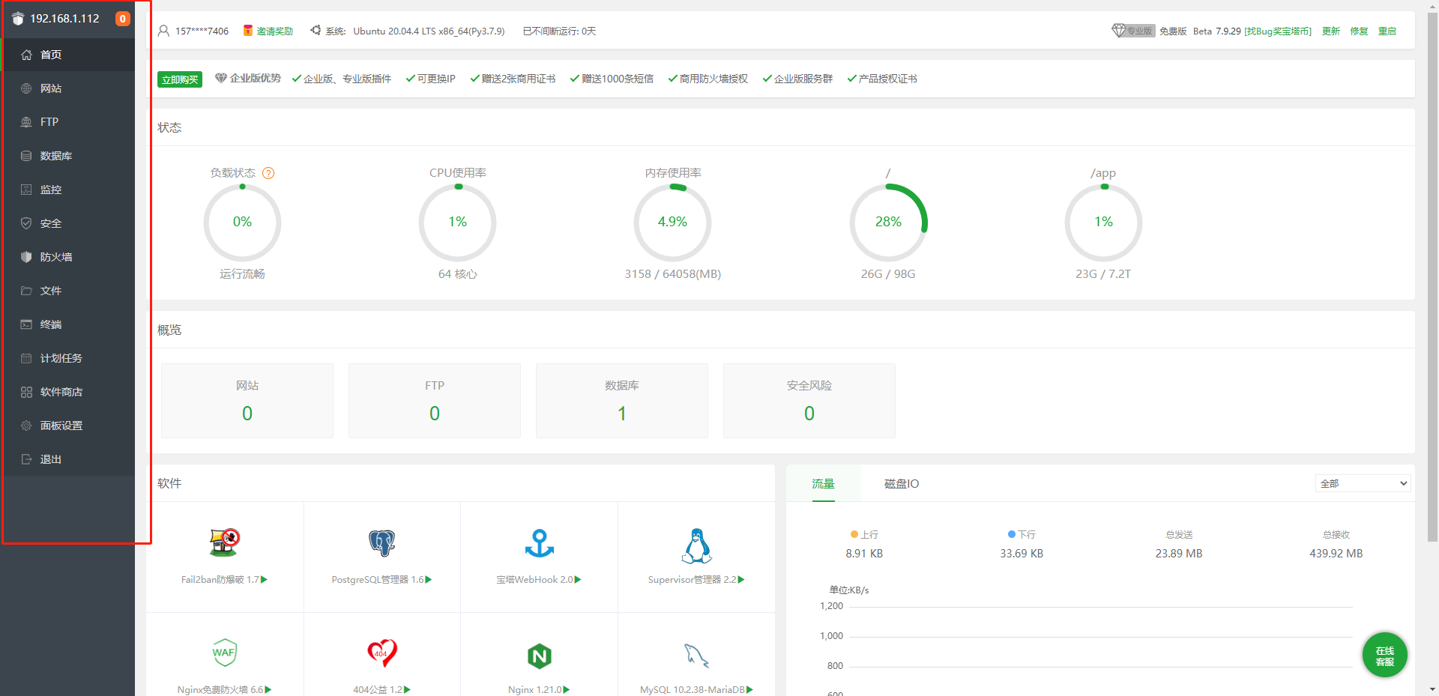This screenshot has width=1439, height=696.
Task: Click the 64 核心 text
Action: click(x=458, y=274)
